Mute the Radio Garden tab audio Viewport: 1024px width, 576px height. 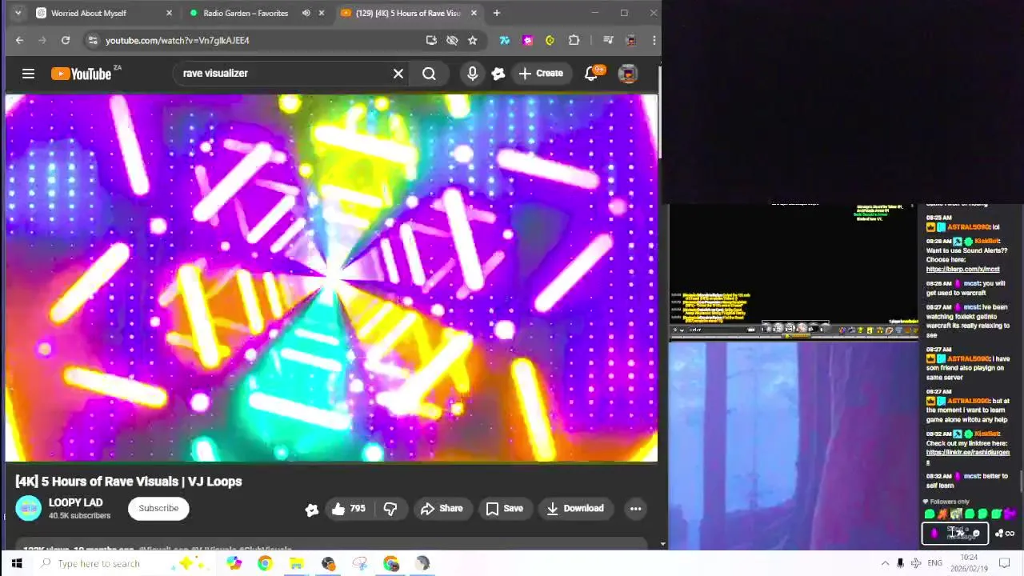pyautogui.click(x=306, y=13)
